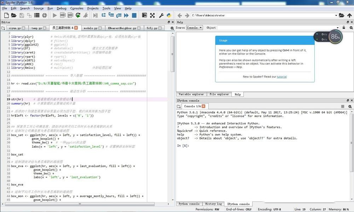
Task: Open the IPython console options gear
Action: [350, 106]
